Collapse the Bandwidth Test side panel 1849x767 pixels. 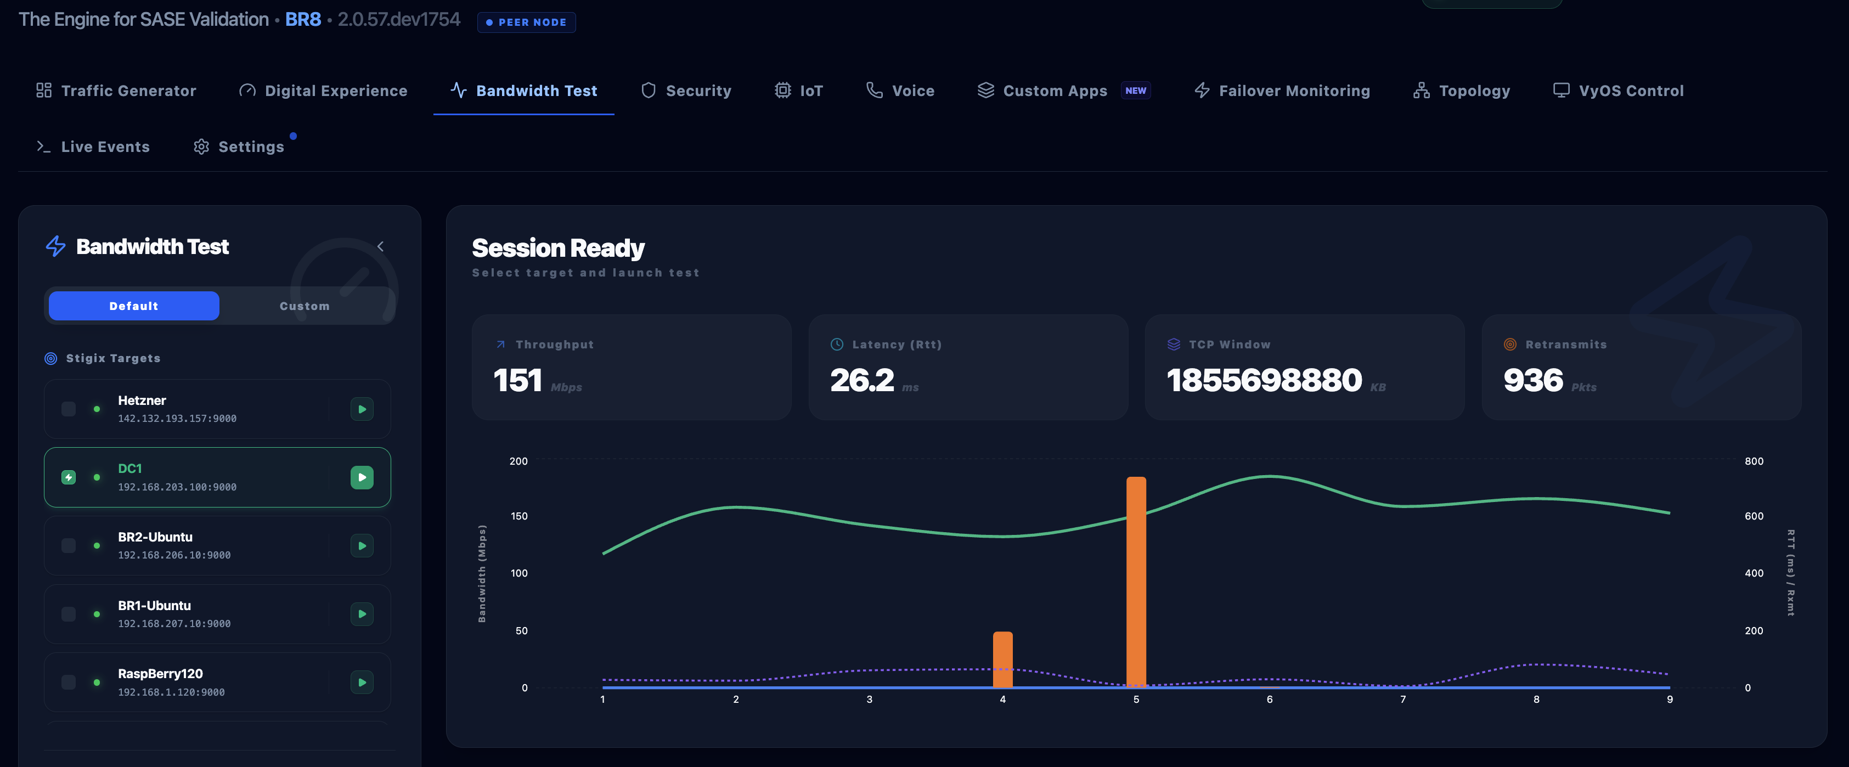pyautogui.click(x=380, y=246)
